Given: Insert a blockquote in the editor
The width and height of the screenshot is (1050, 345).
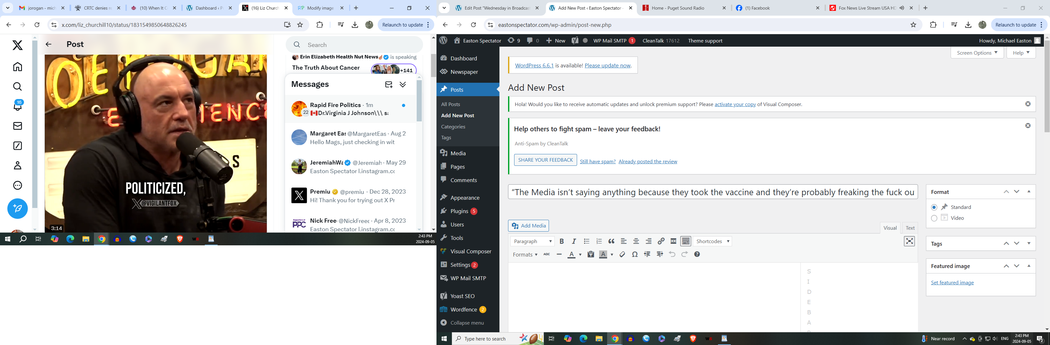Looking at the screenshot, I should [611, 241].
